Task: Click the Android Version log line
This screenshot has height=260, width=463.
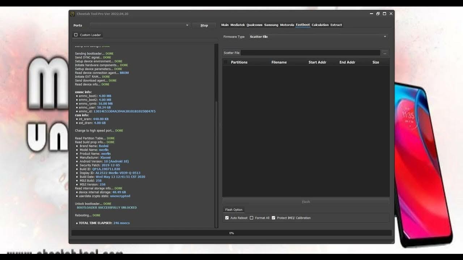Action: (102, 161)
